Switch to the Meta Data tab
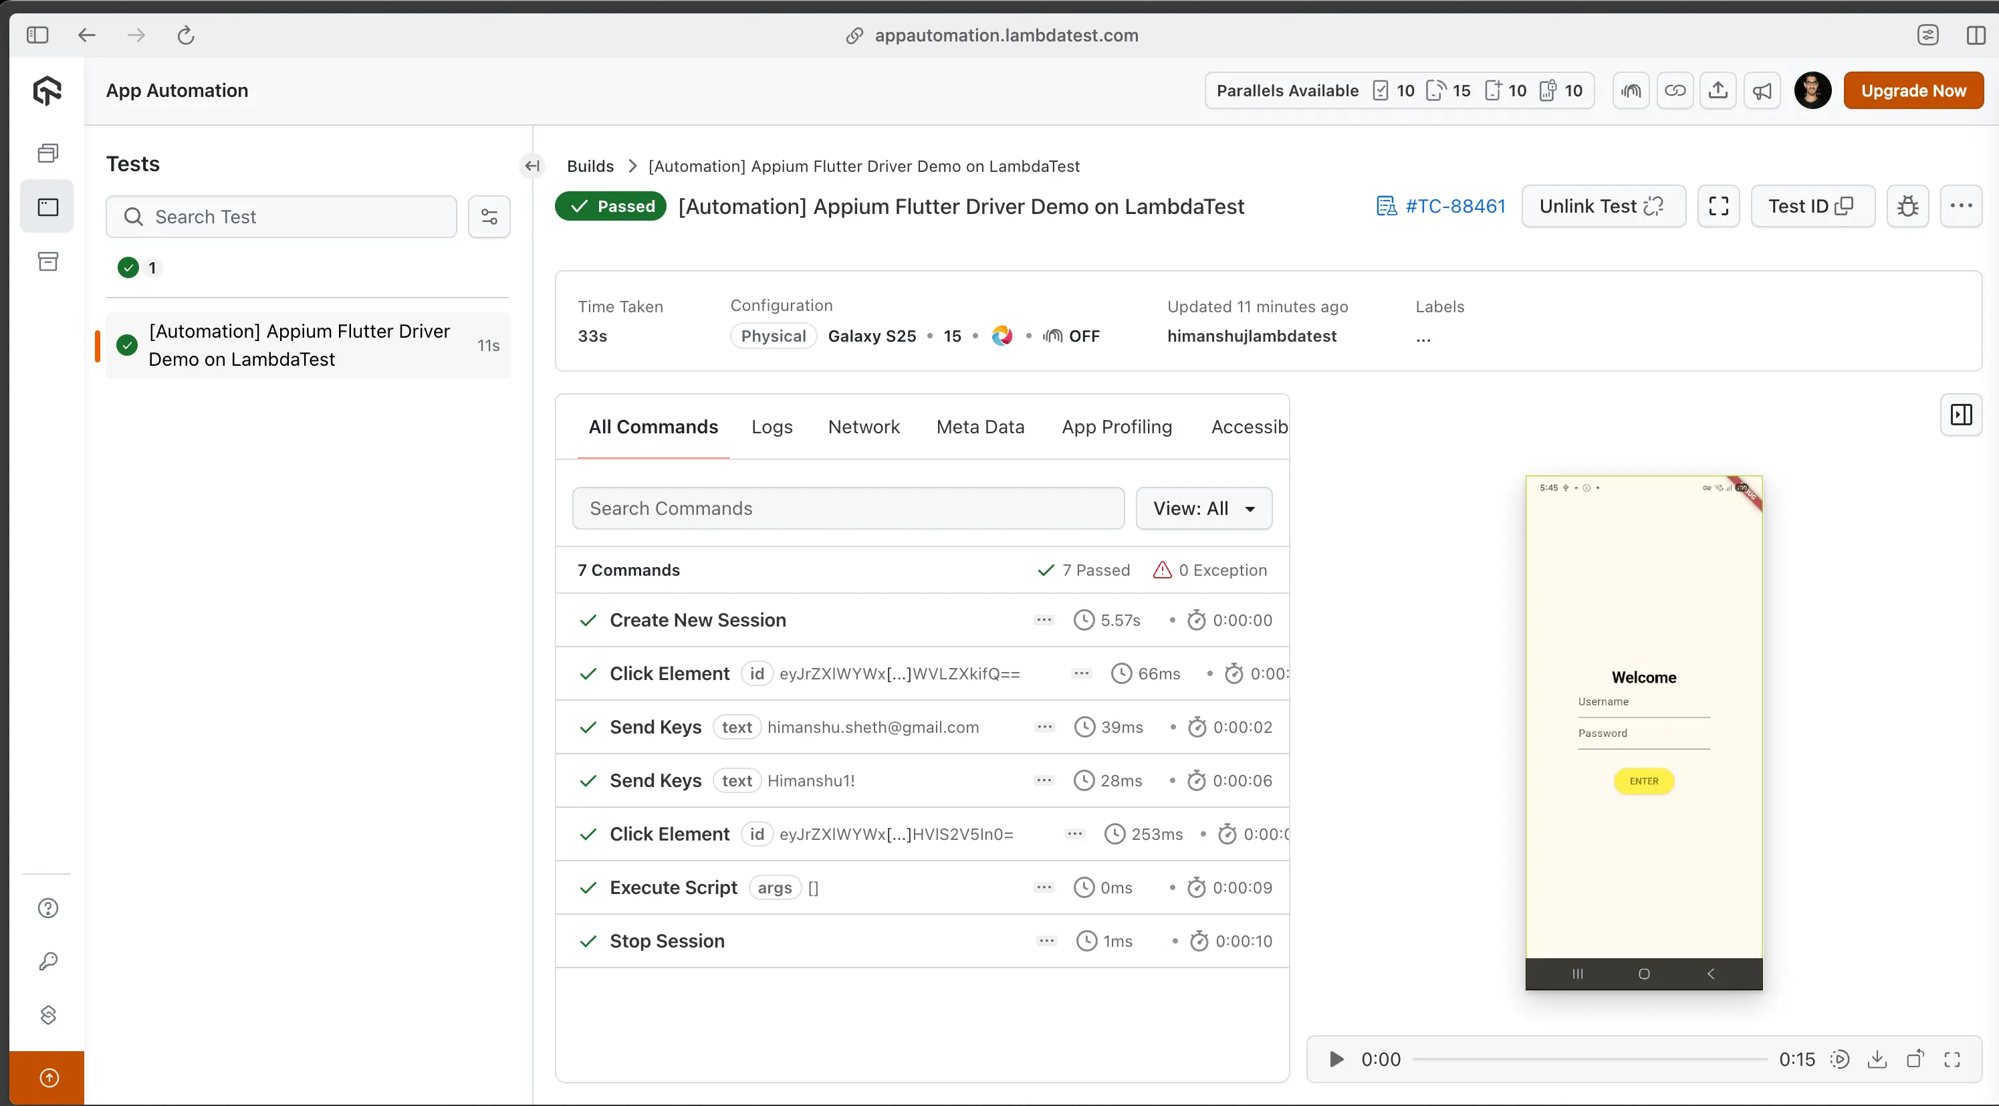The image size is (1999, 1106). pos(980,427)
